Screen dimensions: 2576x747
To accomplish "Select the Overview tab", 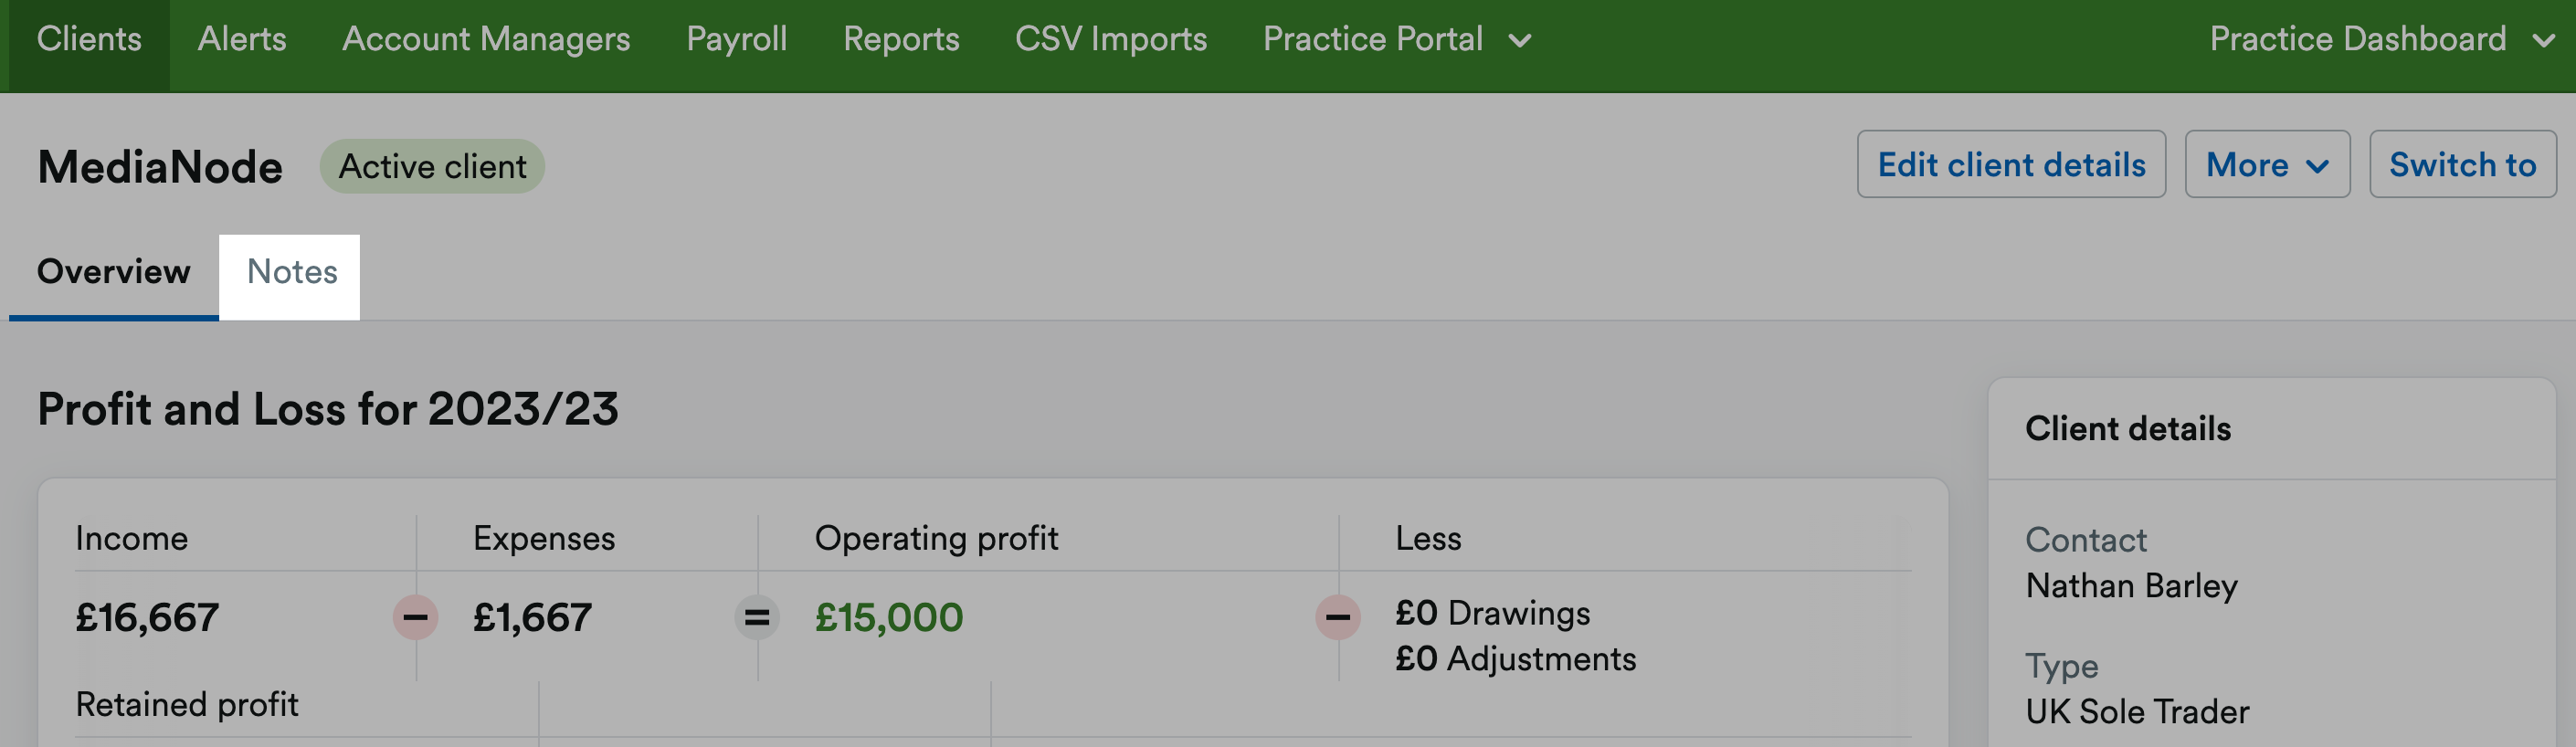I will point(113,271).
